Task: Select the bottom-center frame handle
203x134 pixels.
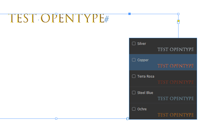Action: click(x=56, y=118)
